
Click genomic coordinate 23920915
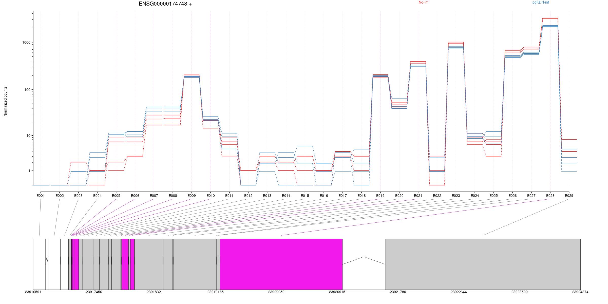click(337, 292)
